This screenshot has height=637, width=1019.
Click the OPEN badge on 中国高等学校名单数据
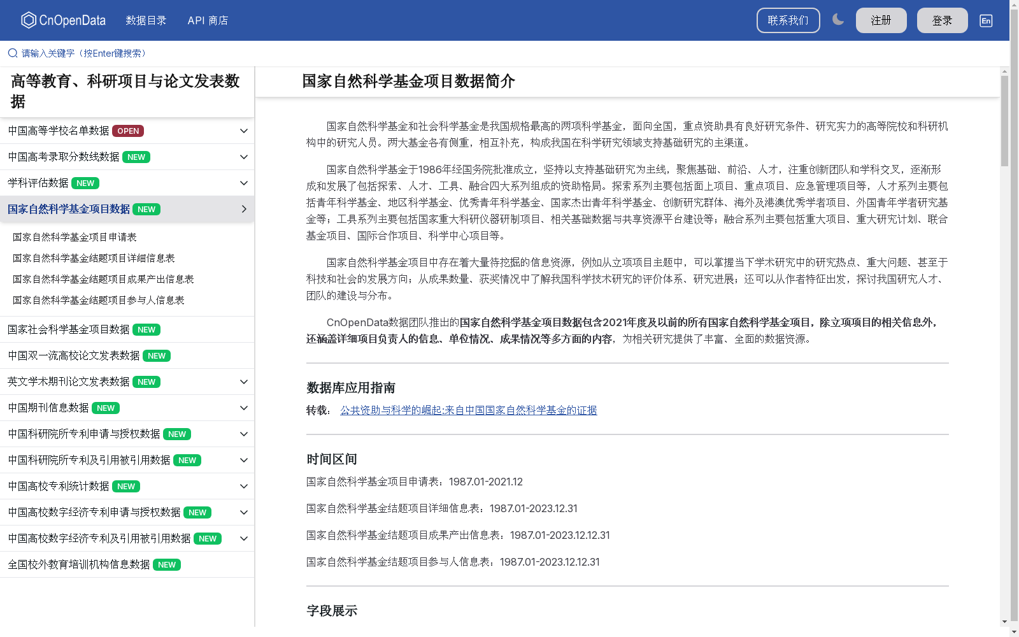[x=128, y=131]
